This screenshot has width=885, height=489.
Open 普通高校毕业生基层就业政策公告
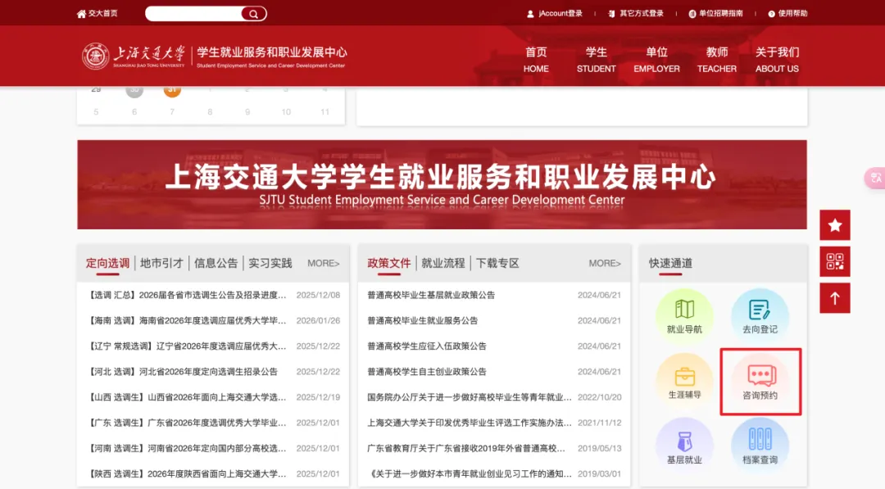(x=431, y=295)
